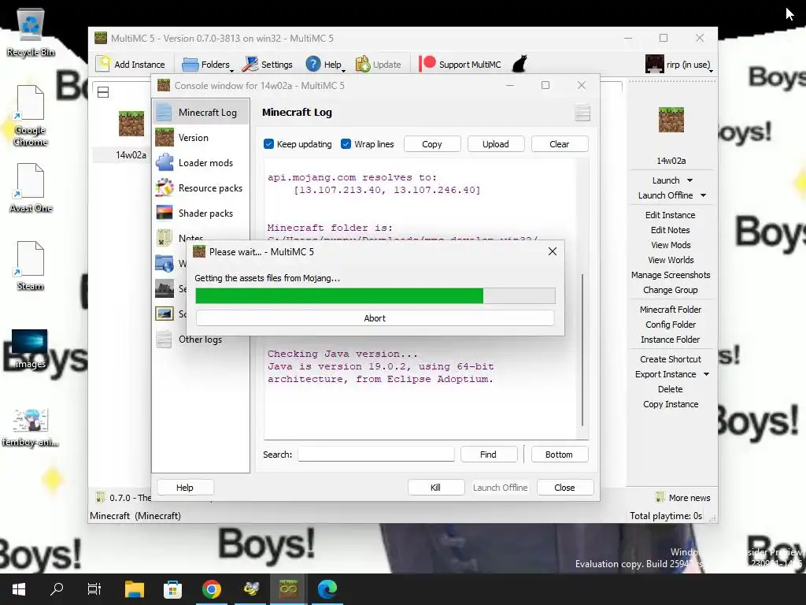This screenshot has height=605, width=806.
Task: Close the console window with Close button
Action: (564, 487)
